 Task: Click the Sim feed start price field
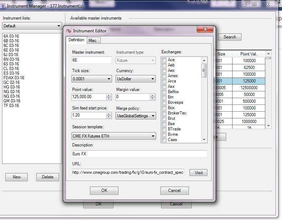click(x=89, y=115)
